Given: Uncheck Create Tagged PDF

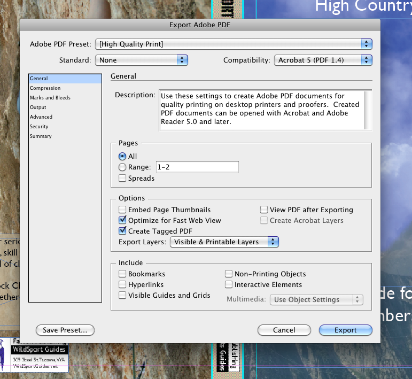Looking at the screenshot, I should [x=122, y=231].
